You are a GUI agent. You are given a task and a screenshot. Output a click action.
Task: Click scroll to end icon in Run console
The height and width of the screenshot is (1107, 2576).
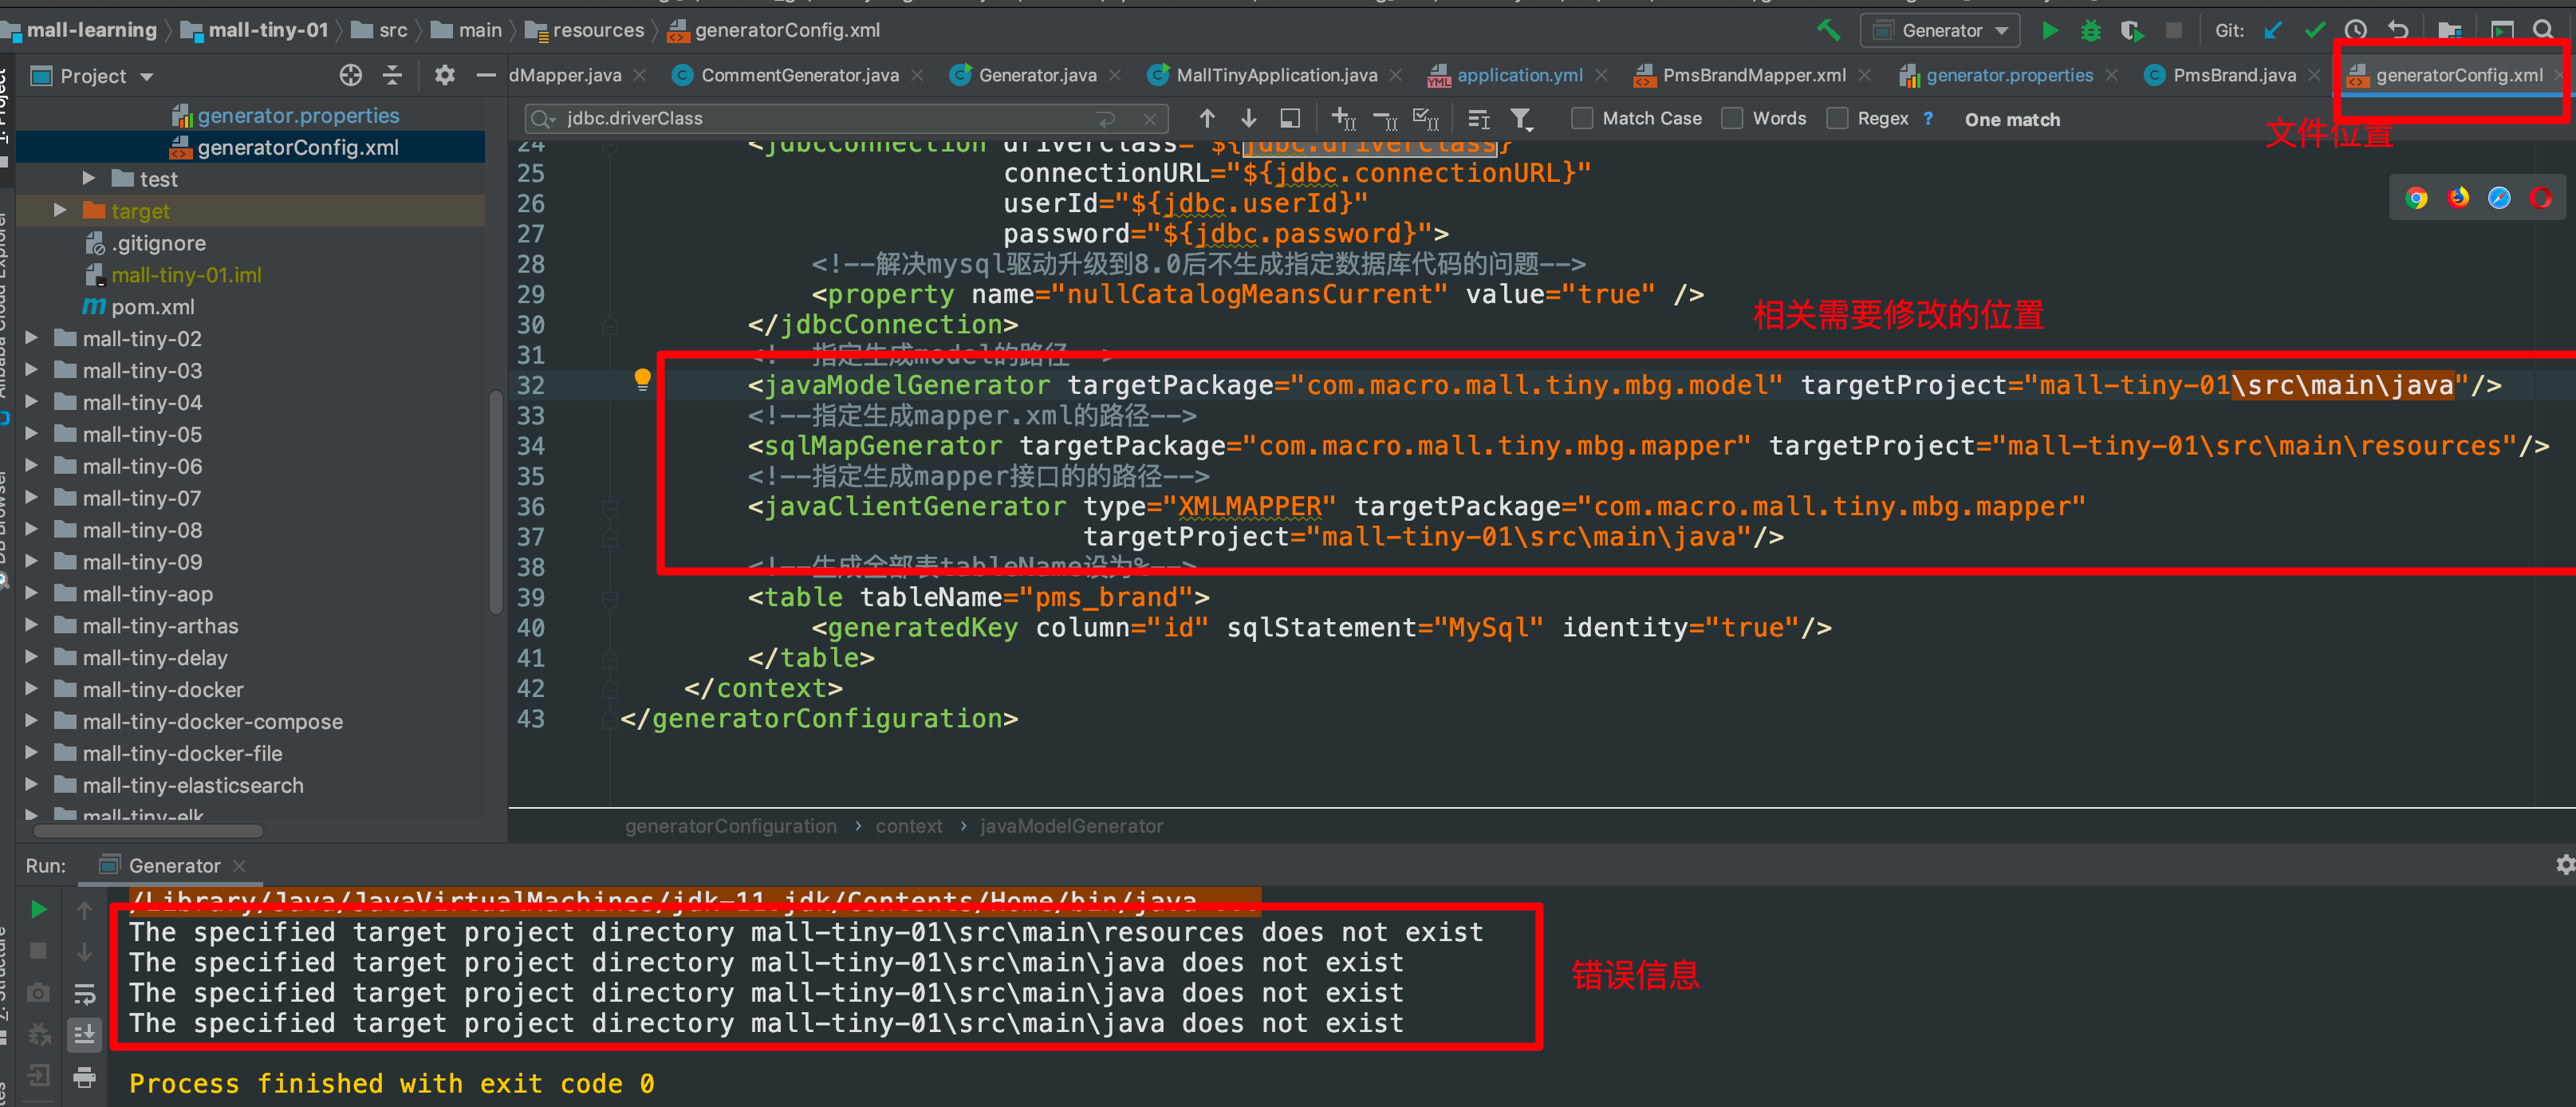(x=85, y=1034)
